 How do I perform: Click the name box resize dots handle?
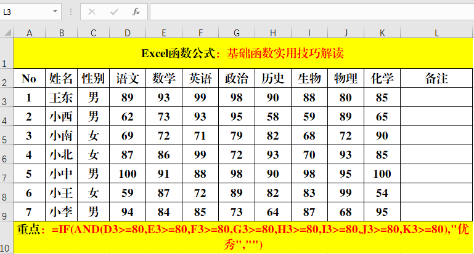coord(72,12)
